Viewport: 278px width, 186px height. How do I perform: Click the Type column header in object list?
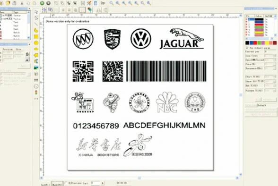(19, 12)
